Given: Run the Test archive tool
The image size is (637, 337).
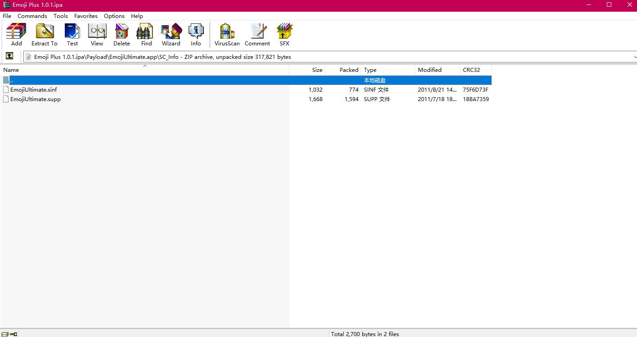Looking at the screenshot, I should point(72,35).
